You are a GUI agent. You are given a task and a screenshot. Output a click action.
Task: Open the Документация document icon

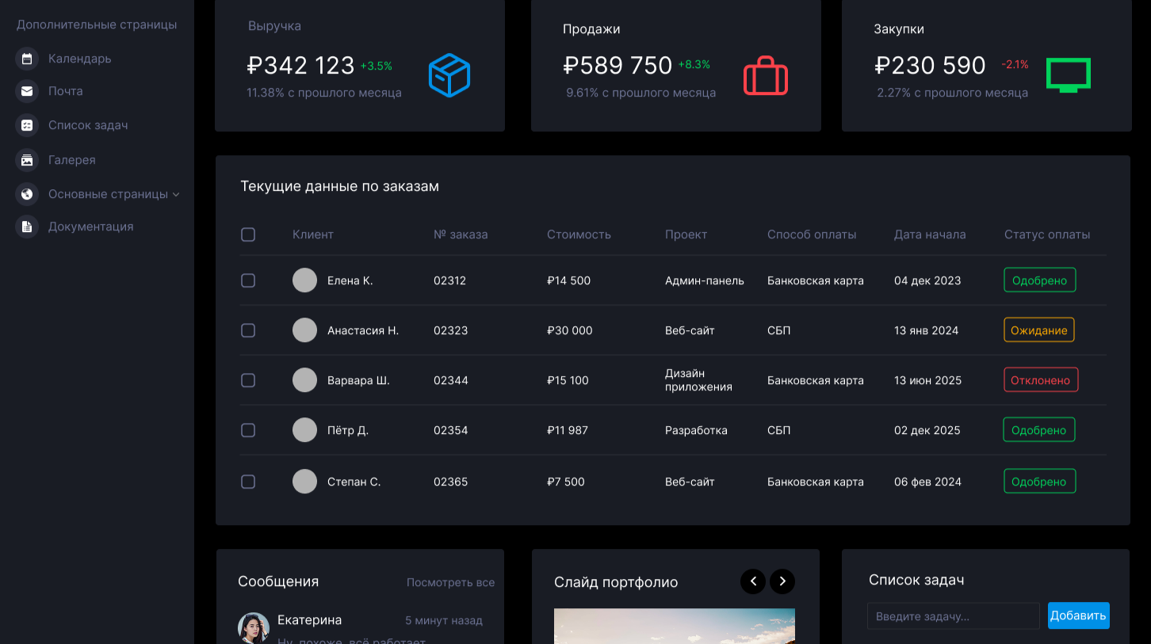click(27, 227)
